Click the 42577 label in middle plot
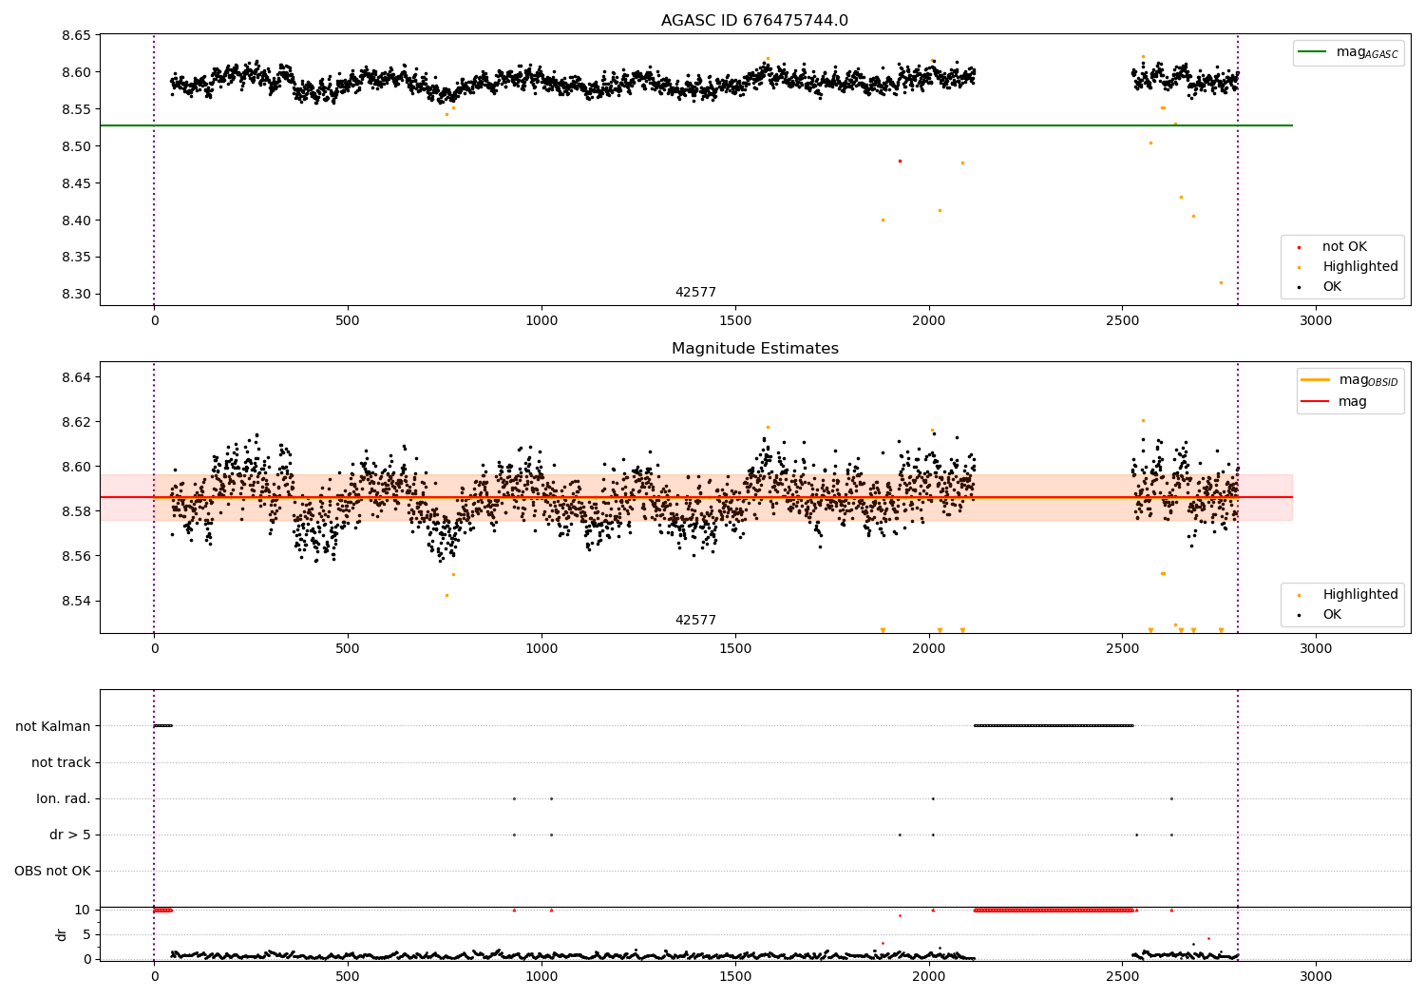The width and height of the screenshot is (1425, 998). [x=695, y=620]
